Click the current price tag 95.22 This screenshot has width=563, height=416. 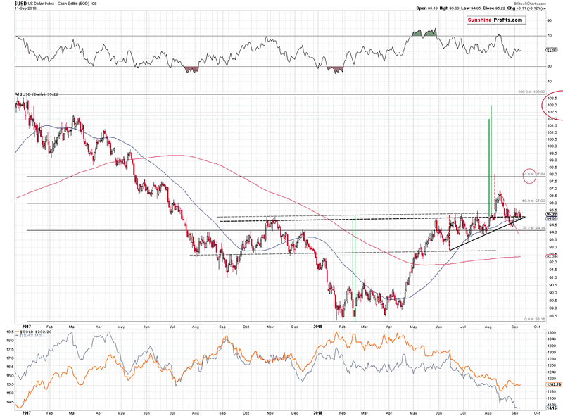552,214
